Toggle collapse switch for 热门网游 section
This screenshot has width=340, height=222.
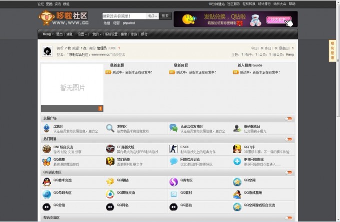(x=288, y=139)
